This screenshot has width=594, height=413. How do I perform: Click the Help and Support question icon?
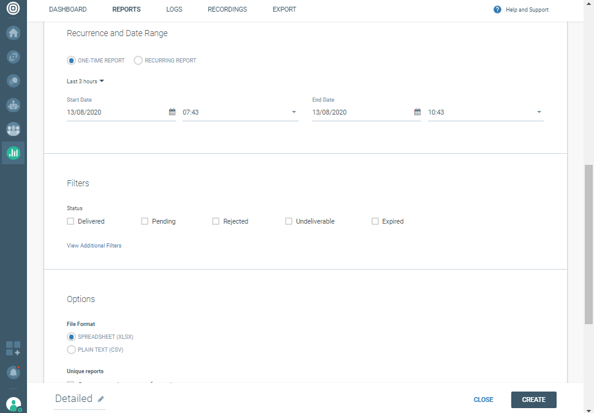click(497, 10)
